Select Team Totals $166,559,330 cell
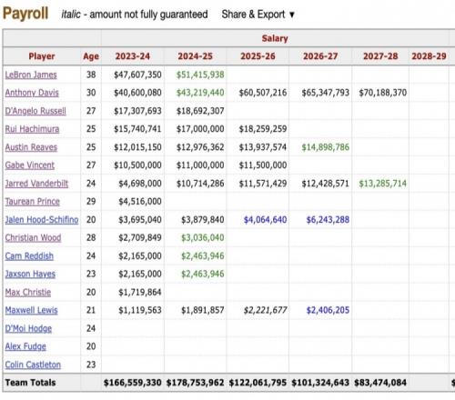 tap(133, 383)
